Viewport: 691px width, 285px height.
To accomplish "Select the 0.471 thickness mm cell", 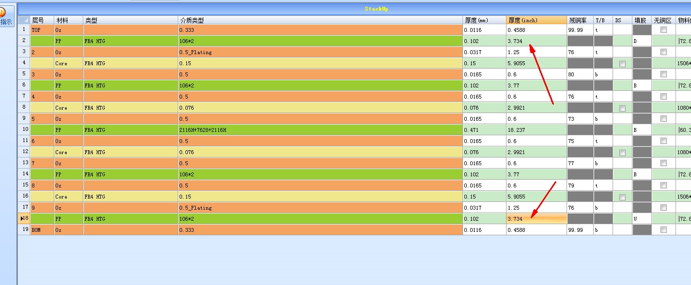I will coord(485,130).
